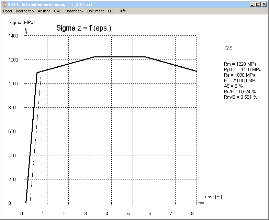Select the 12.9 strength class text
This screenshot has height=220, width=269.
click(228, 48)
